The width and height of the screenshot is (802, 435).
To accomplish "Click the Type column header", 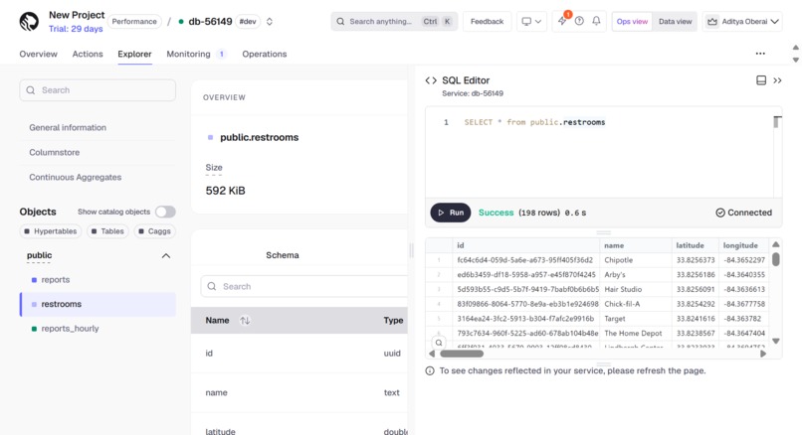I will 393,320.
